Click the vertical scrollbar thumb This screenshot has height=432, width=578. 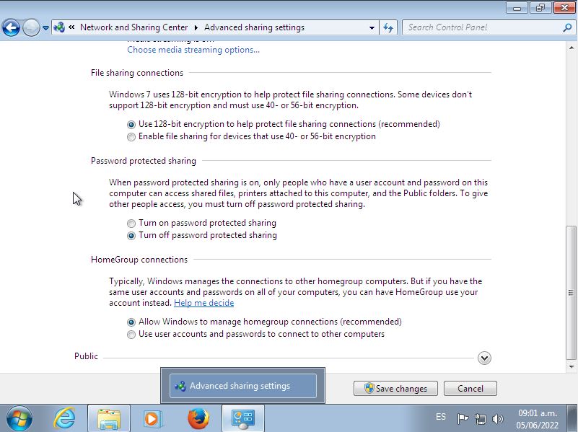coord(571,293)
